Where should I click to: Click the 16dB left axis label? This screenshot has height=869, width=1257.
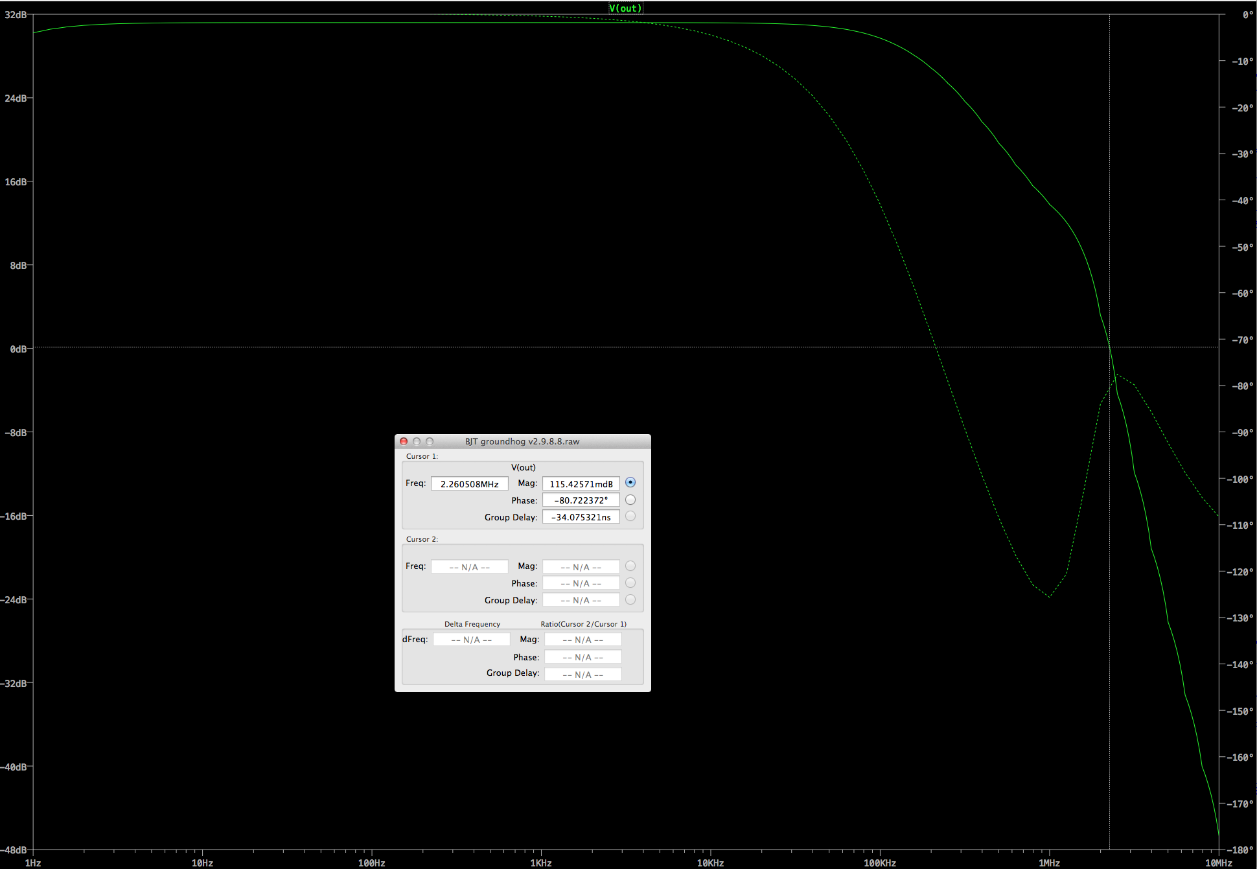click(16, 181)
